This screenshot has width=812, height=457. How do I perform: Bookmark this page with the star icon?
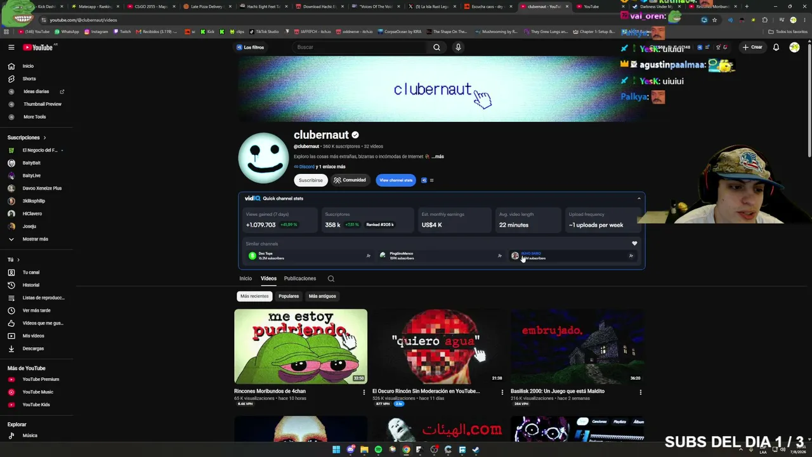[714, 20]
